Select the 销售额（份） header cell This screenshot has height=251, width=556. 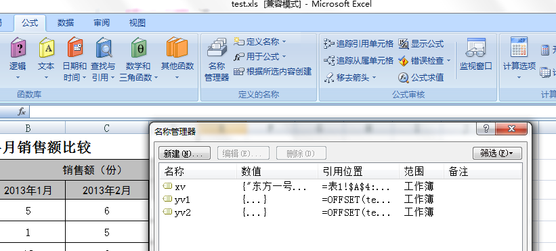click(74, 170)
